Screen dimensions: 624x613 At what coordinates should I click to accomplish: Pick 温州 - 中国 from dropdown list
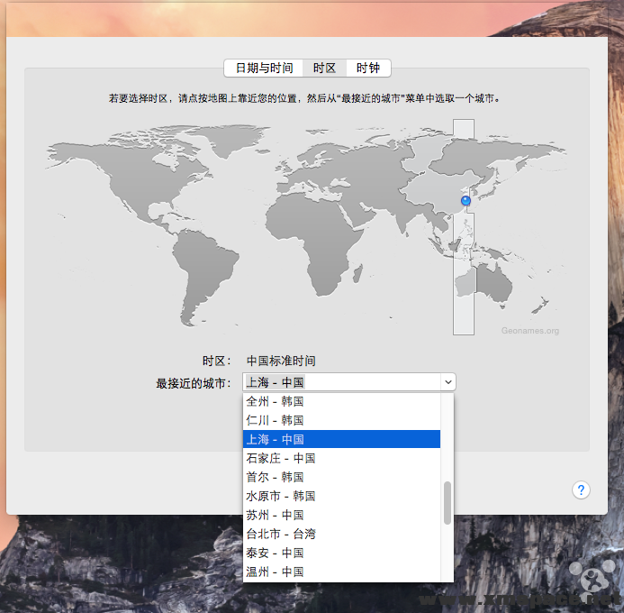coord(341,572)
